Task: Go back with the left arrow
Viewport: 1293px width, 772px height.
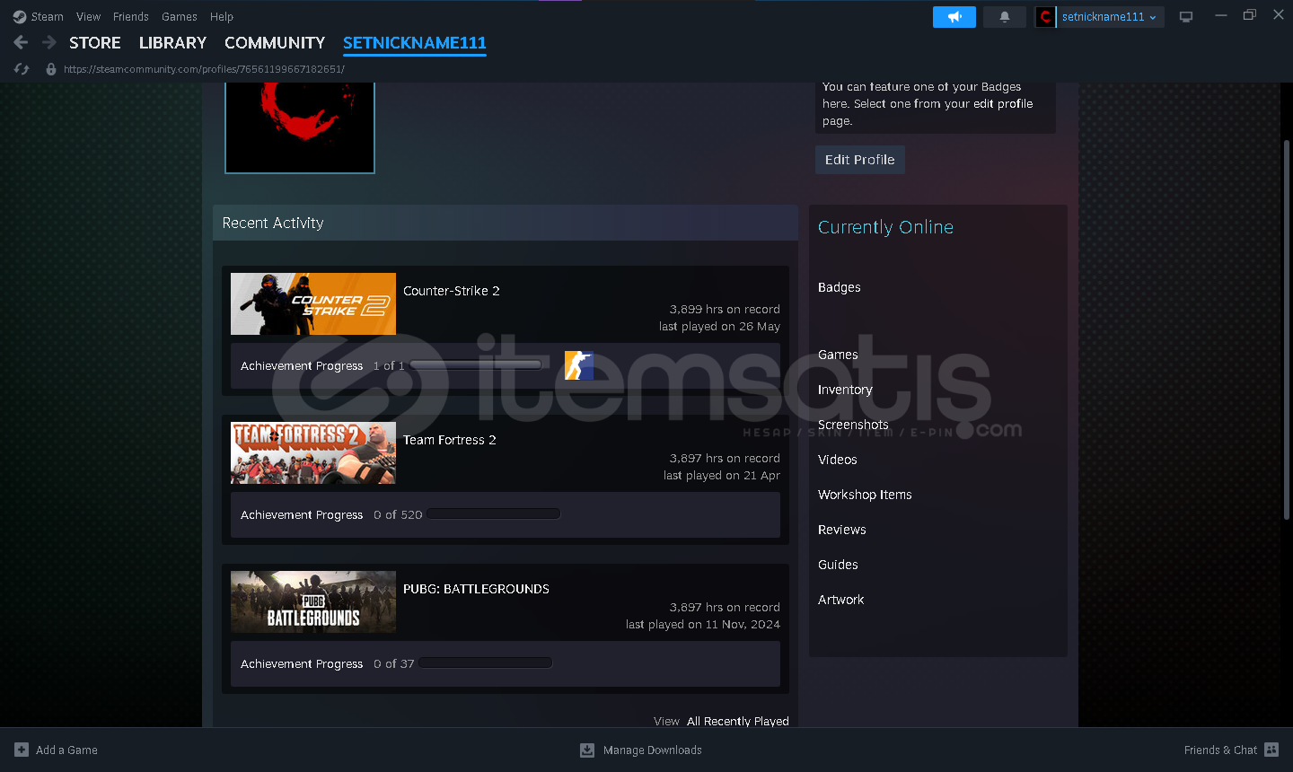Action: [22, 42]
